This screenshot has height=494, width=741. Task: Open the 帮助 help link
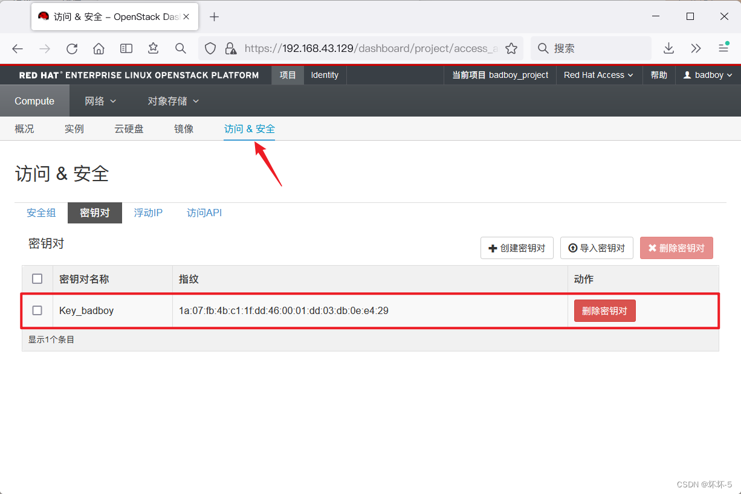pyautogui.click(x=659, y=75)
